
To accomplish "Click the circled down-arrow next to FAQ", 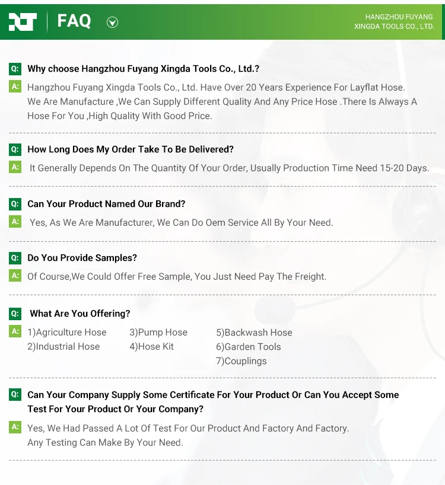I will 112,23.
